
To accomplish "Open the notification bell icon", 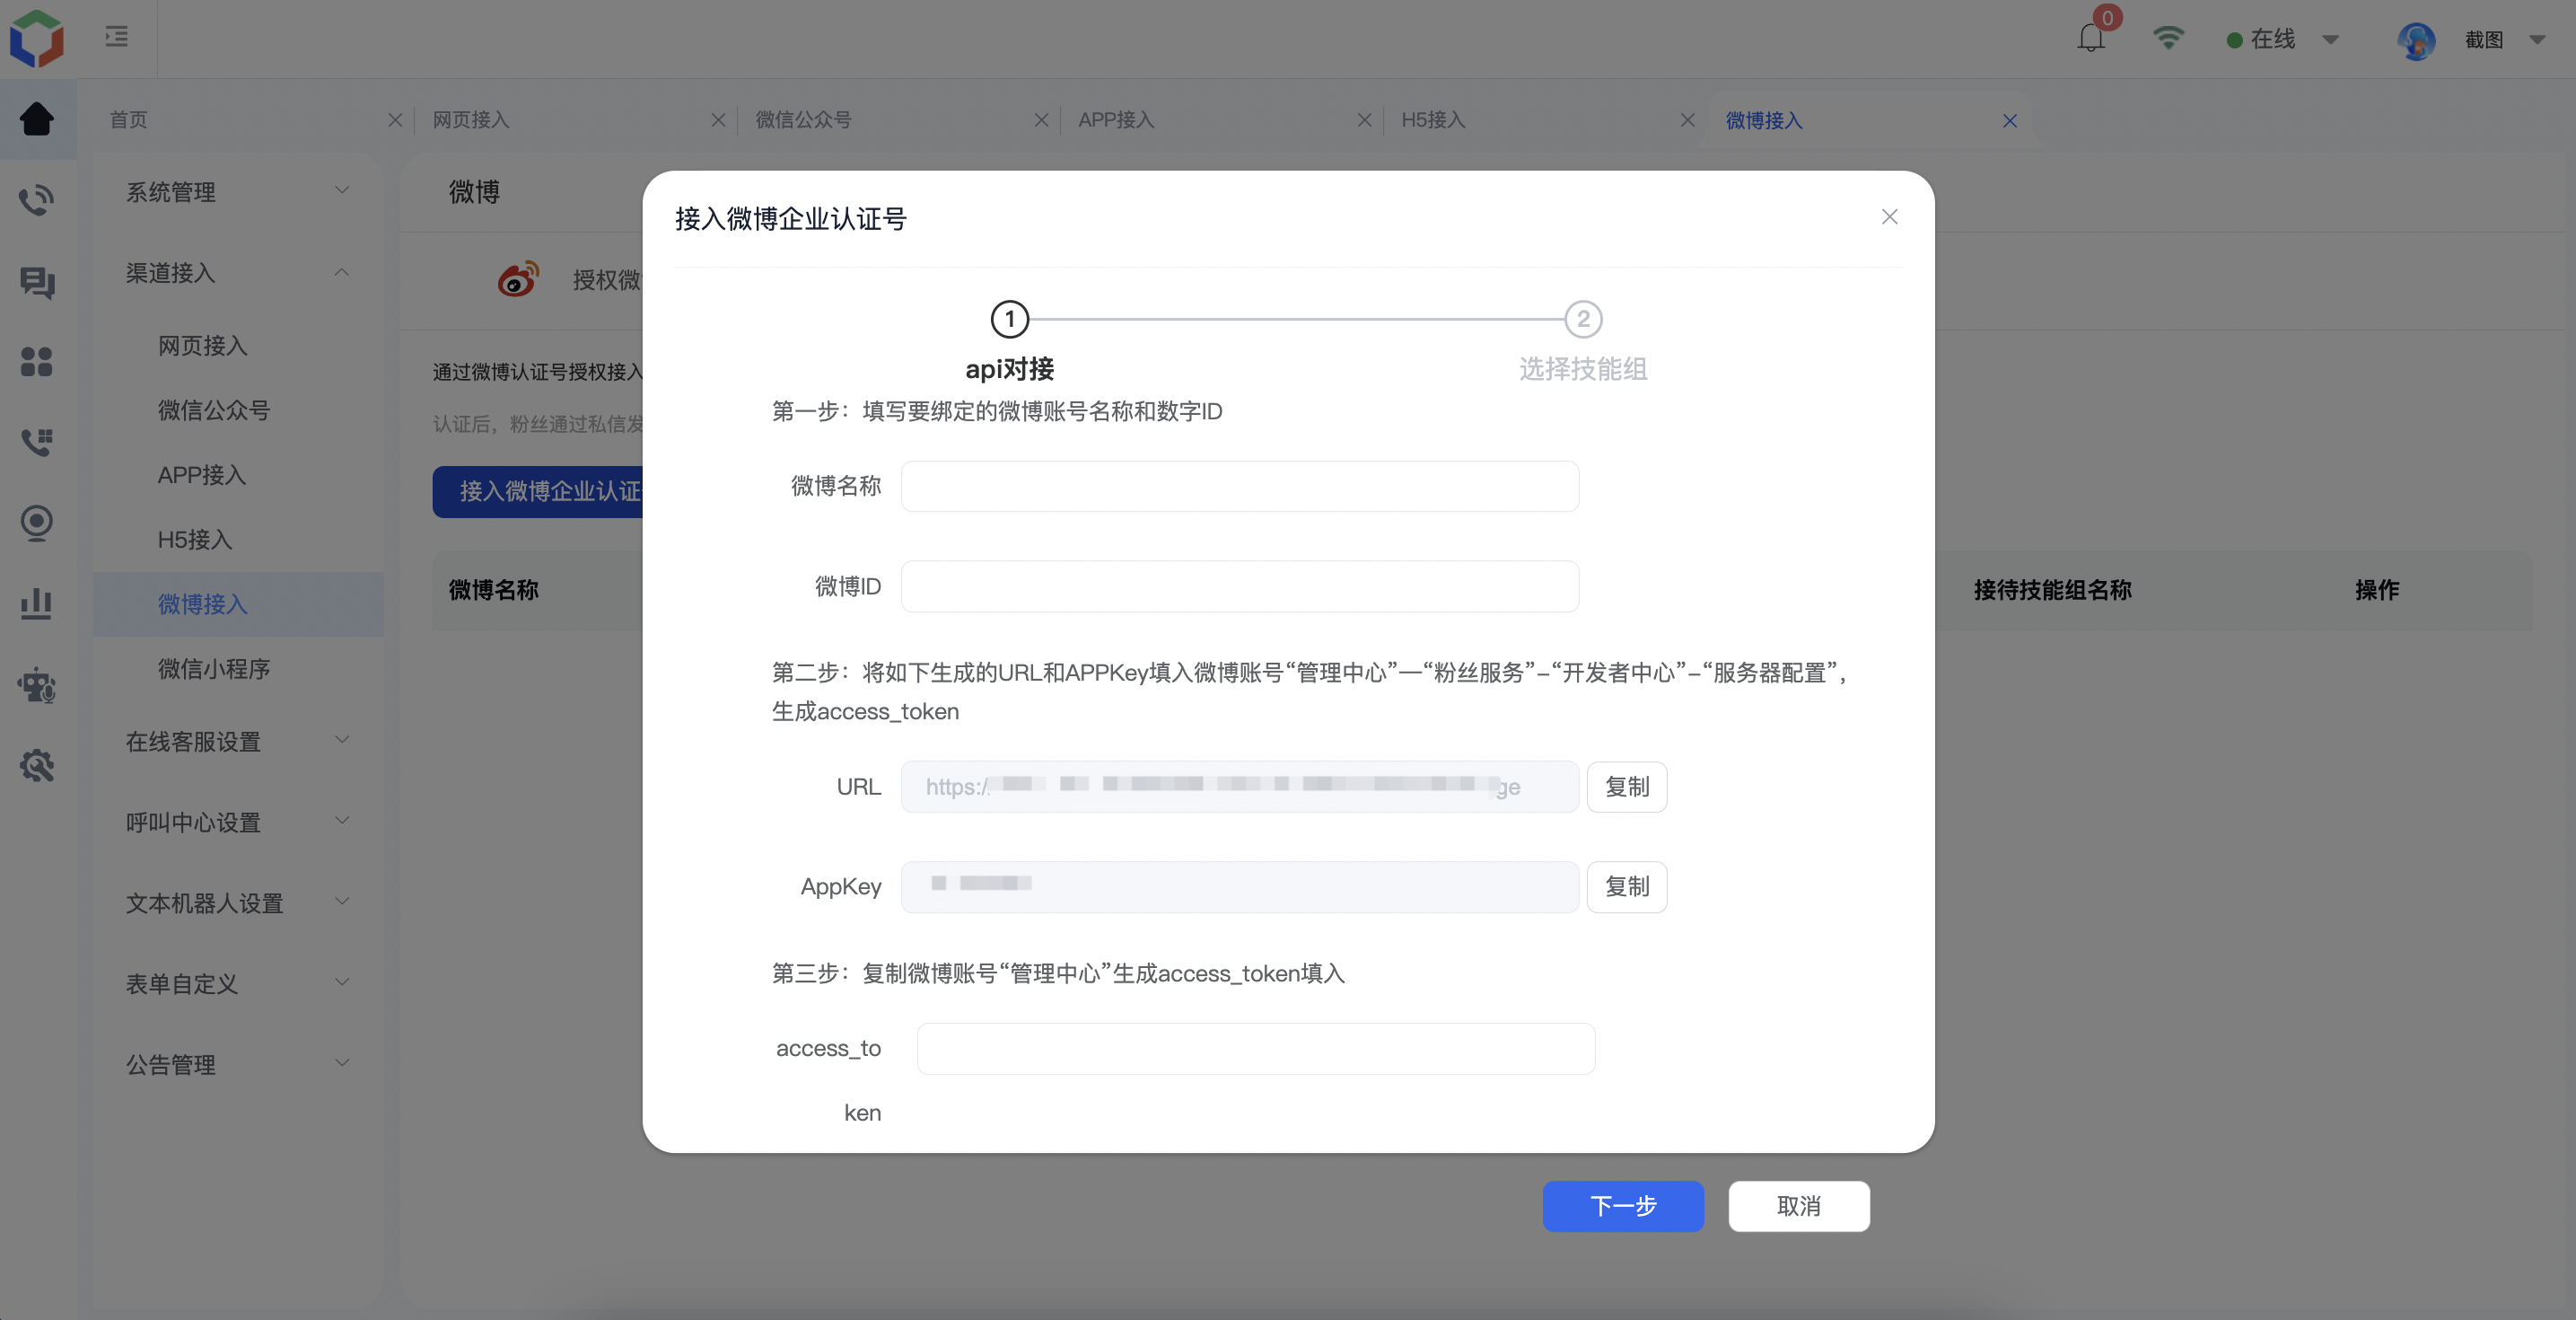I will [x=2090, y=39].
